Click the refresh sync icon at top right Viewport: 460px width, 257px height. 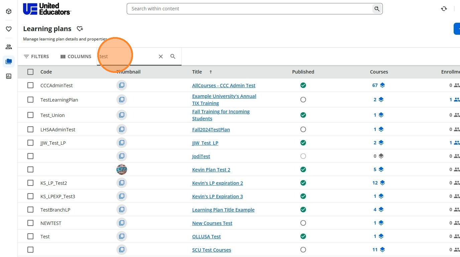[x=444, y=9]
